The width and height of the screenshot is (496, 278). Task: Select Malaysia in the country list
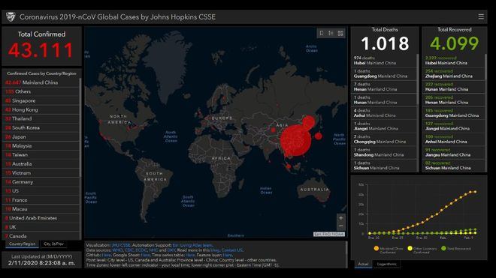click(x=41, y=146)
